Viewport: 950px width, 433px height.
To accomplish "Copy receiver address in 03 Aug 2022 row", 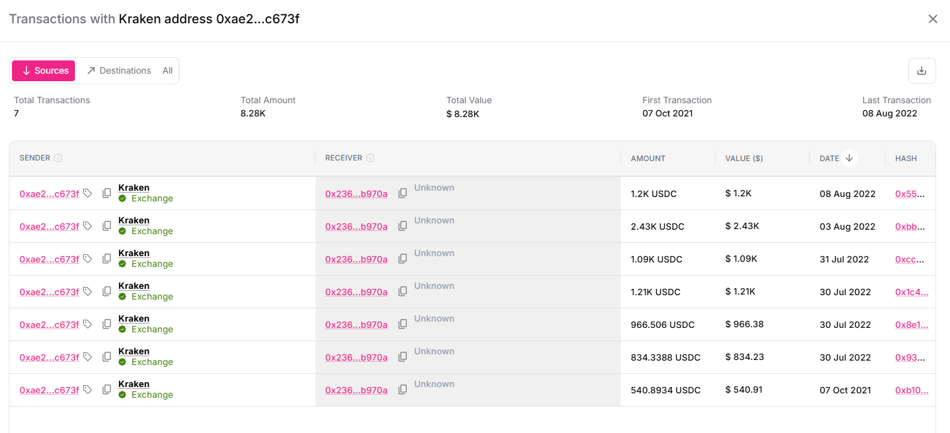I will pos(403,226).
